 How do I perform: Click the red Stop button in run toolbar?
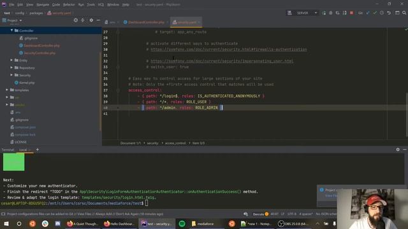(351, 13)
